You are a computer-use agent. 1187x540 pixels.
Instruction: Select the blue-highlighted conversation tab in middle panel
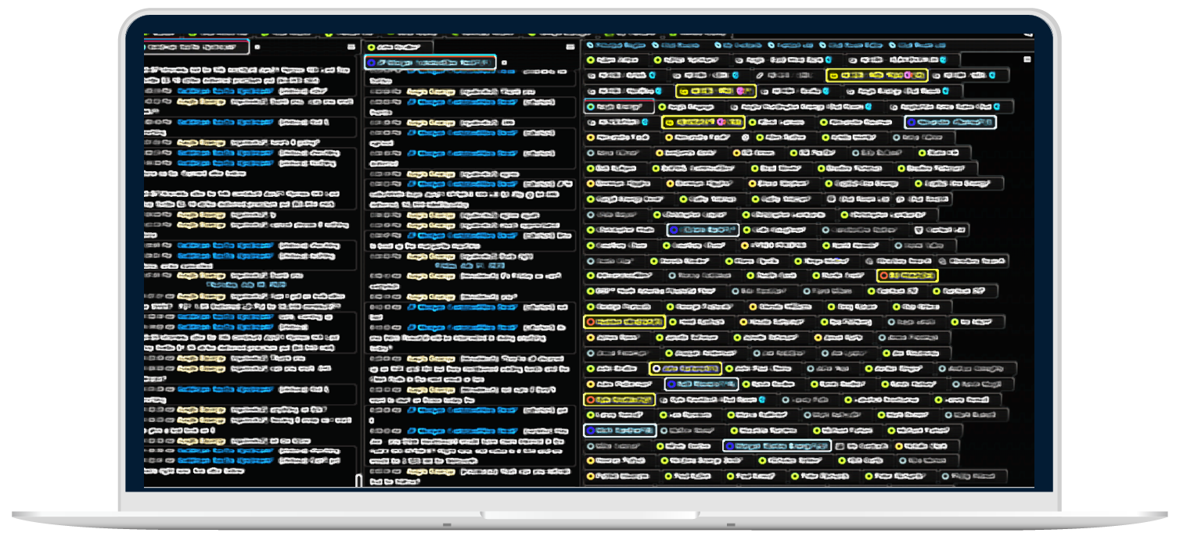(x=430, y=63)
